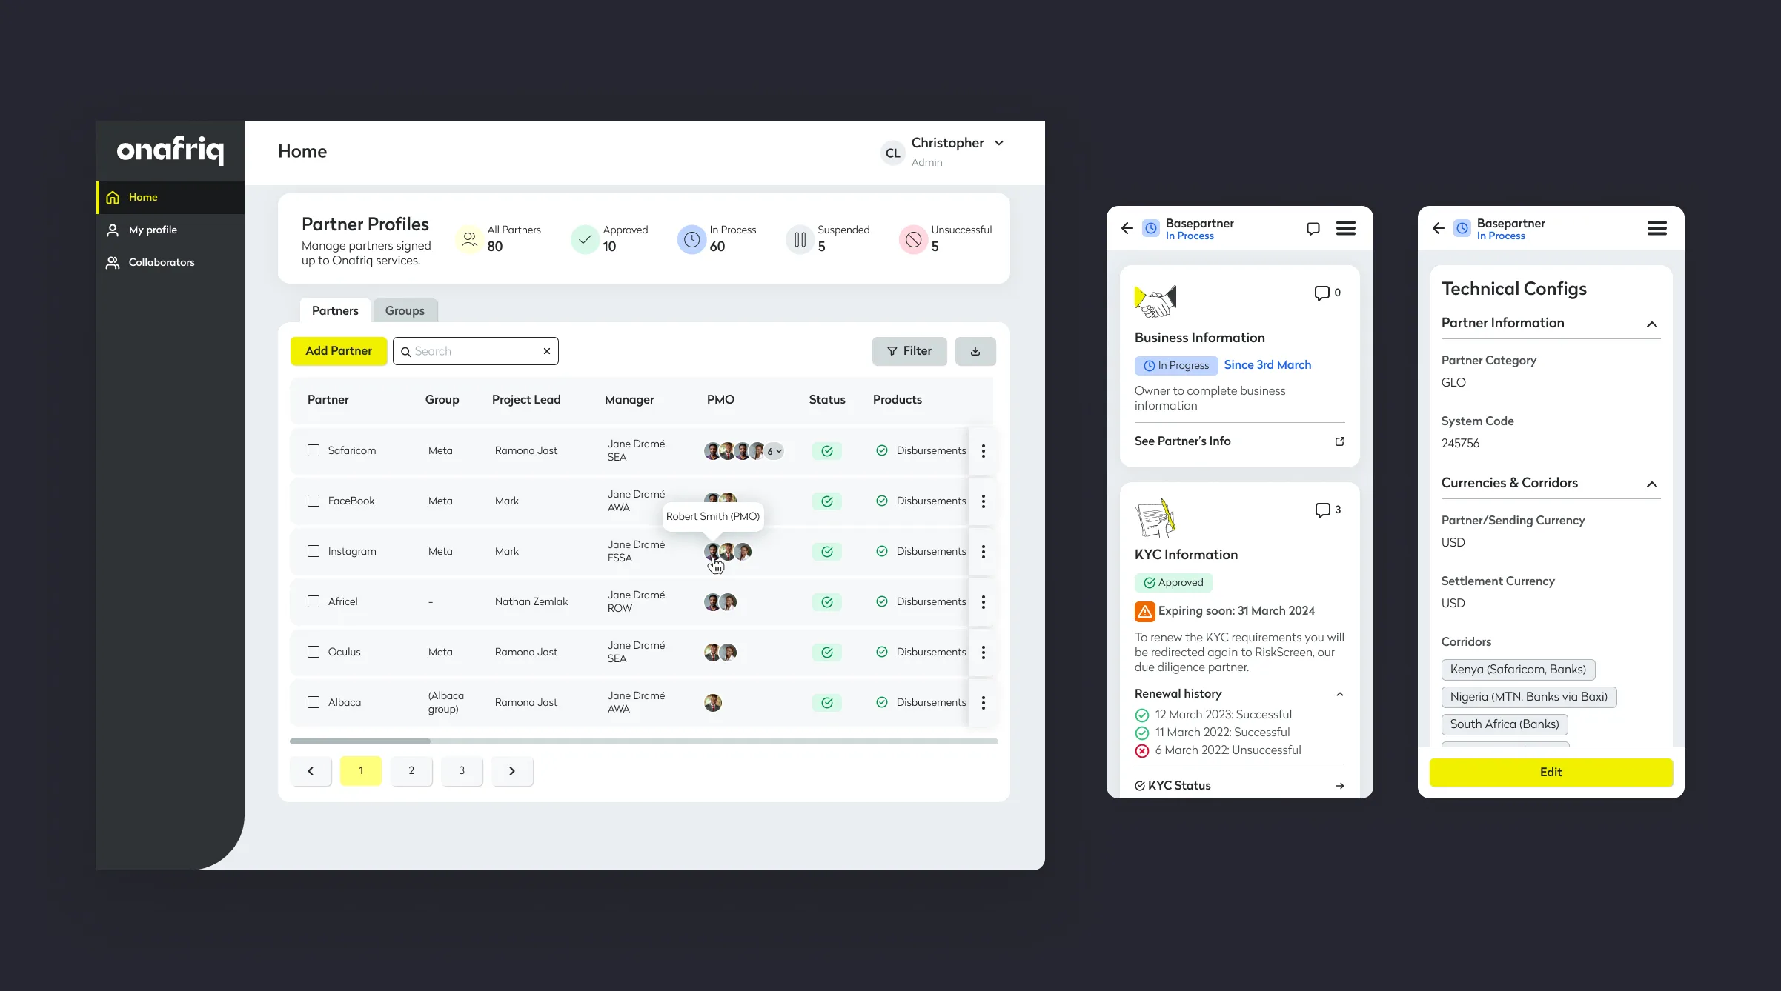This screenshot has width=1781, height=991.
Task: Clear the search with the X icon
Action: (x=547, y=351)
